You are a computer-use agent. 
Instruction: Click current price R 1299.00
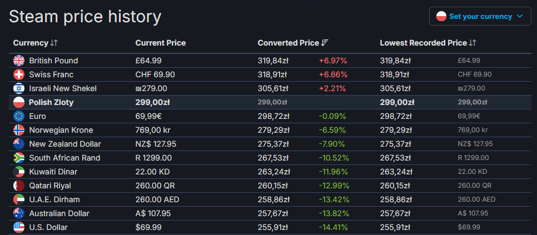click(153, 158)
